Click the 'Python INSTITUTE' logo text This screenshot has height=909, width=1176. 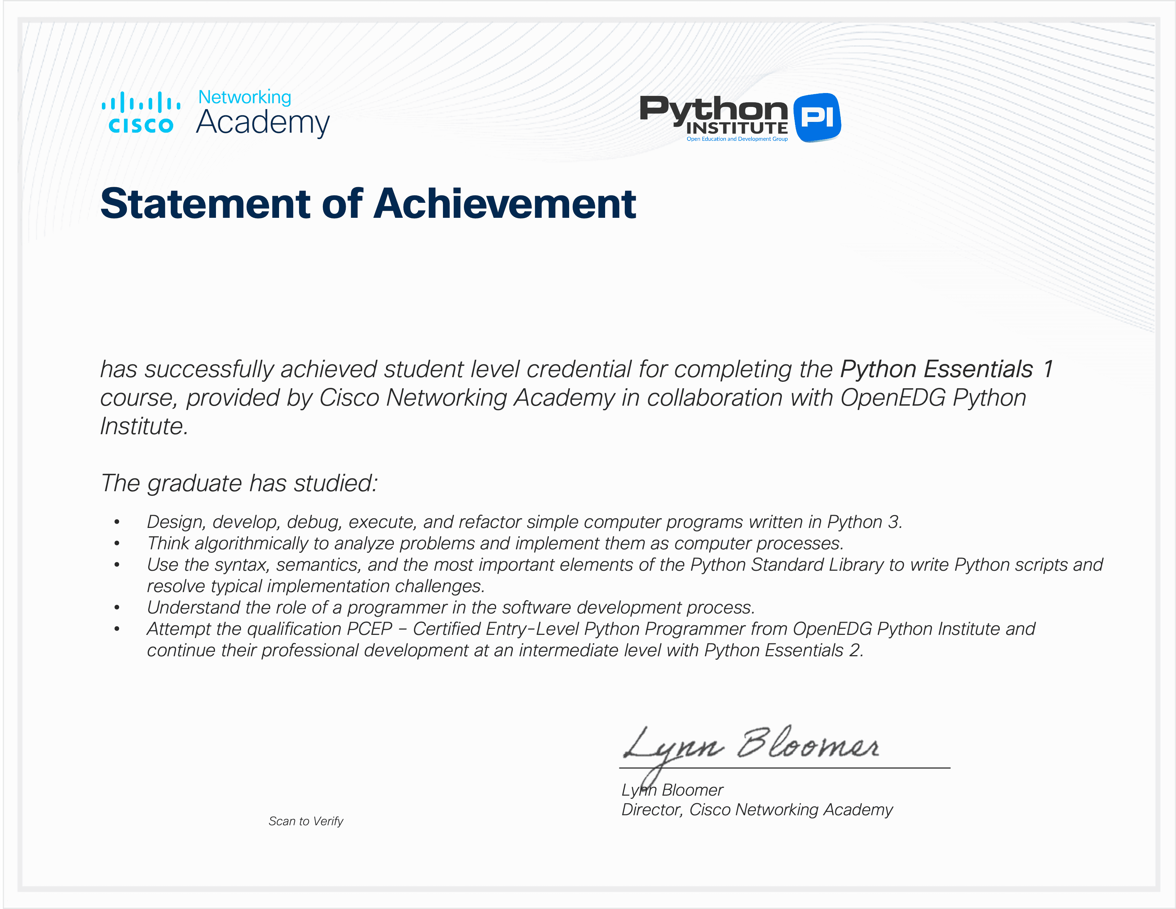pos(714,115)
